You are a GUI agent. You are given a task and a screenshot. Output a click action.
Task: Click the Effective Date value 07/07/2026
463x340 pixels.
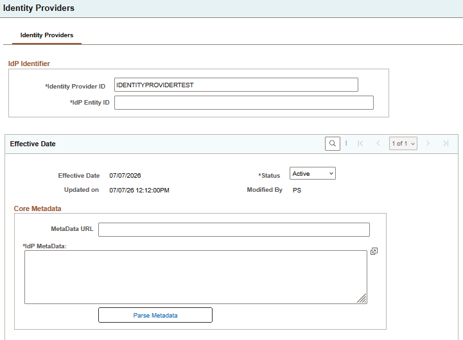click(x=125, y=176)
